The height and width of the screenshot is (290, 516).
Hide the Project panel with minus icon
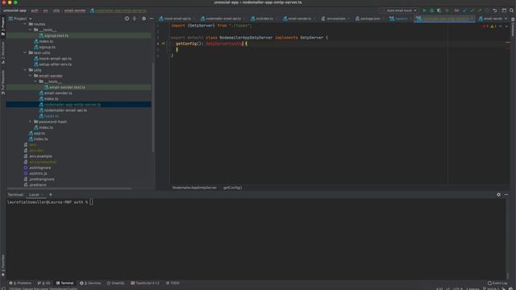pyautogui.click(x=152, y=19)
